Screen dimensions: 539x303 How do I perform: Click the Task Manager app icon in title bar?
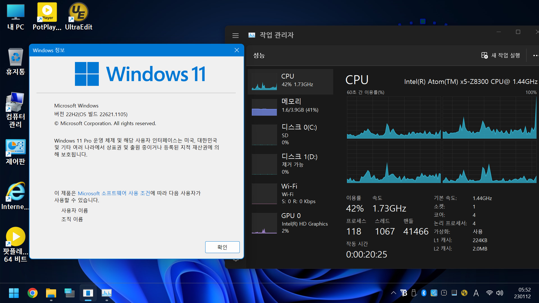tap(252, 35)
